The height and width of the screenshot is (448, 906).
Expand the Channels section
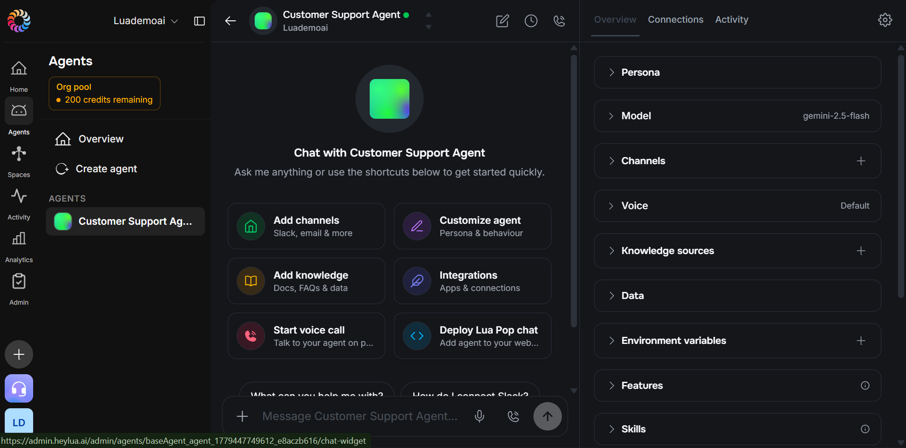pyautogui.click(x=737, y=161)
